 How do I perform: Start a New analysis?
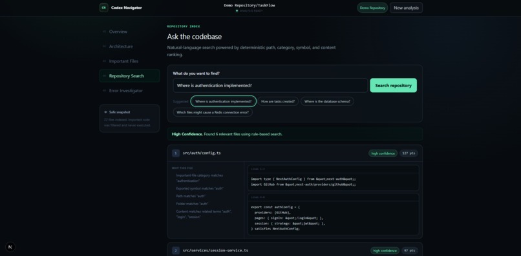click(406, 8)
